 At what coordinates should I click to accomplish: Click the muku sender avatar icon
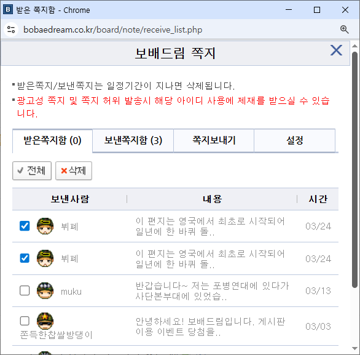pyautogui.click(x=45, y=291)
